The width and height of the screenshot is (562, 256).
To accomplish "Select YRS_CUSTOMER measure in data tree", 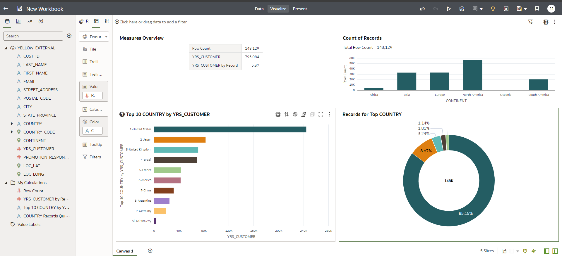I will pyautogui.click(x=39, y=149).
